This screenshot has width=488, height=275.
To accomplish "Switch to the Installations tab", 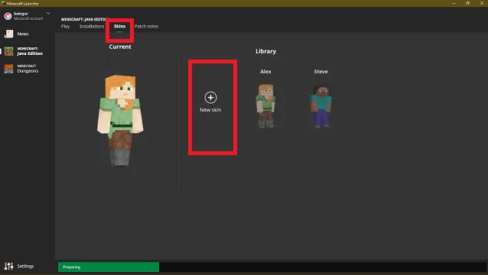I will 92,27.
